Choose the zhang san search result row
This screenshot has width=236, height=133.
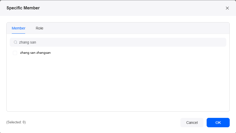(118, 53)
